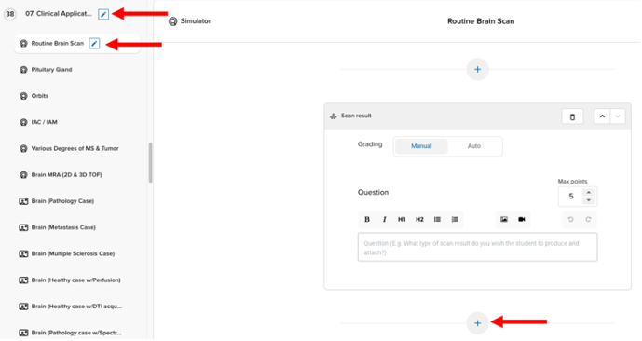The width and height of the screenshot is (642, 341).
Task: Redo the last question edit
Action: click(588, 220)
